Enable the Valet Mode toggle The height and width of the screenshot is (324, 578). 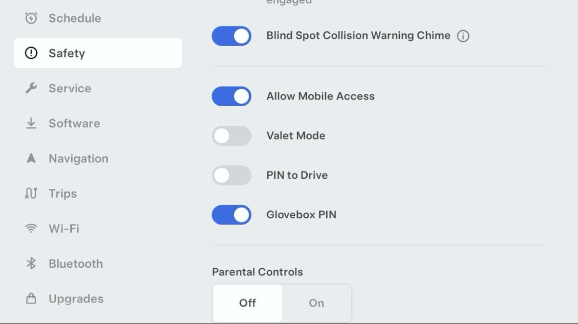pos(232,136)
